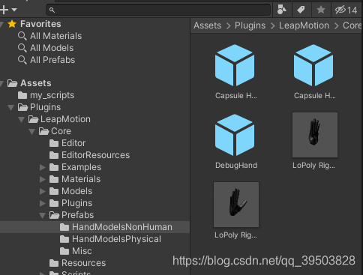Select the open-fingered LoPoly Rig hand thumbnail
This screenshot has height=275, width=363.
(x=236, y=205)
